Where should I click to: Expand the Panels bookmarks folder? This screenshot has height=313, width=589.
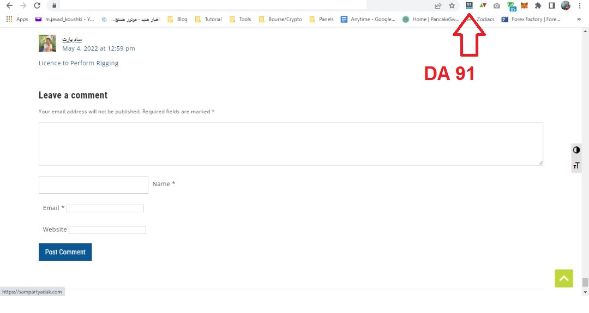coord(322,19)
